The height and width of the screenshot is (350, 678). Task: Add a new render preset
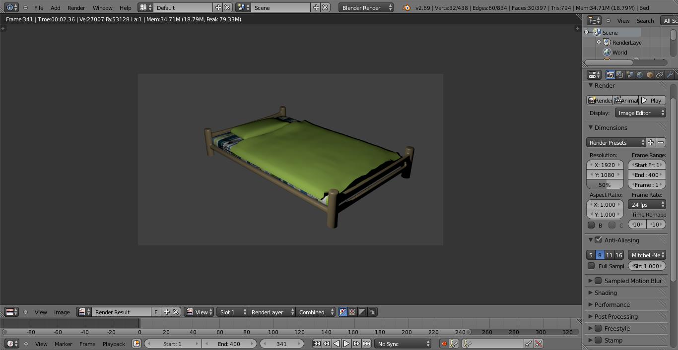651,142
